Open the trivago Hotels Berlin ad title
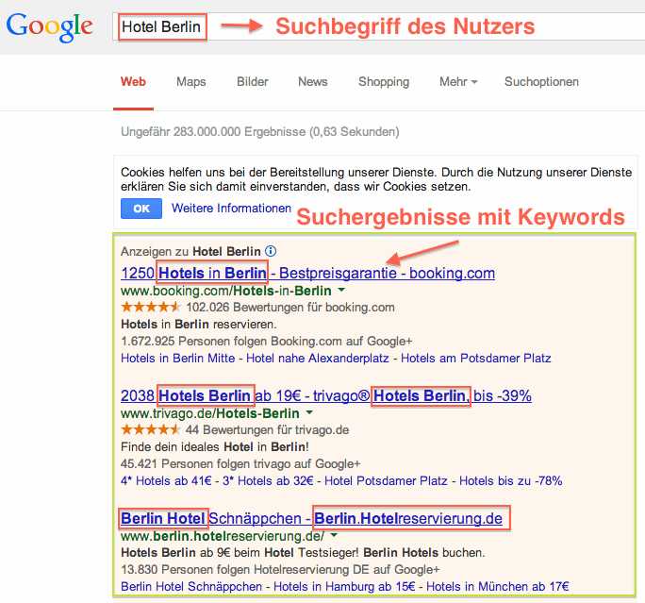The width and height of the screenshot is (645, 603). click(325, 395)
